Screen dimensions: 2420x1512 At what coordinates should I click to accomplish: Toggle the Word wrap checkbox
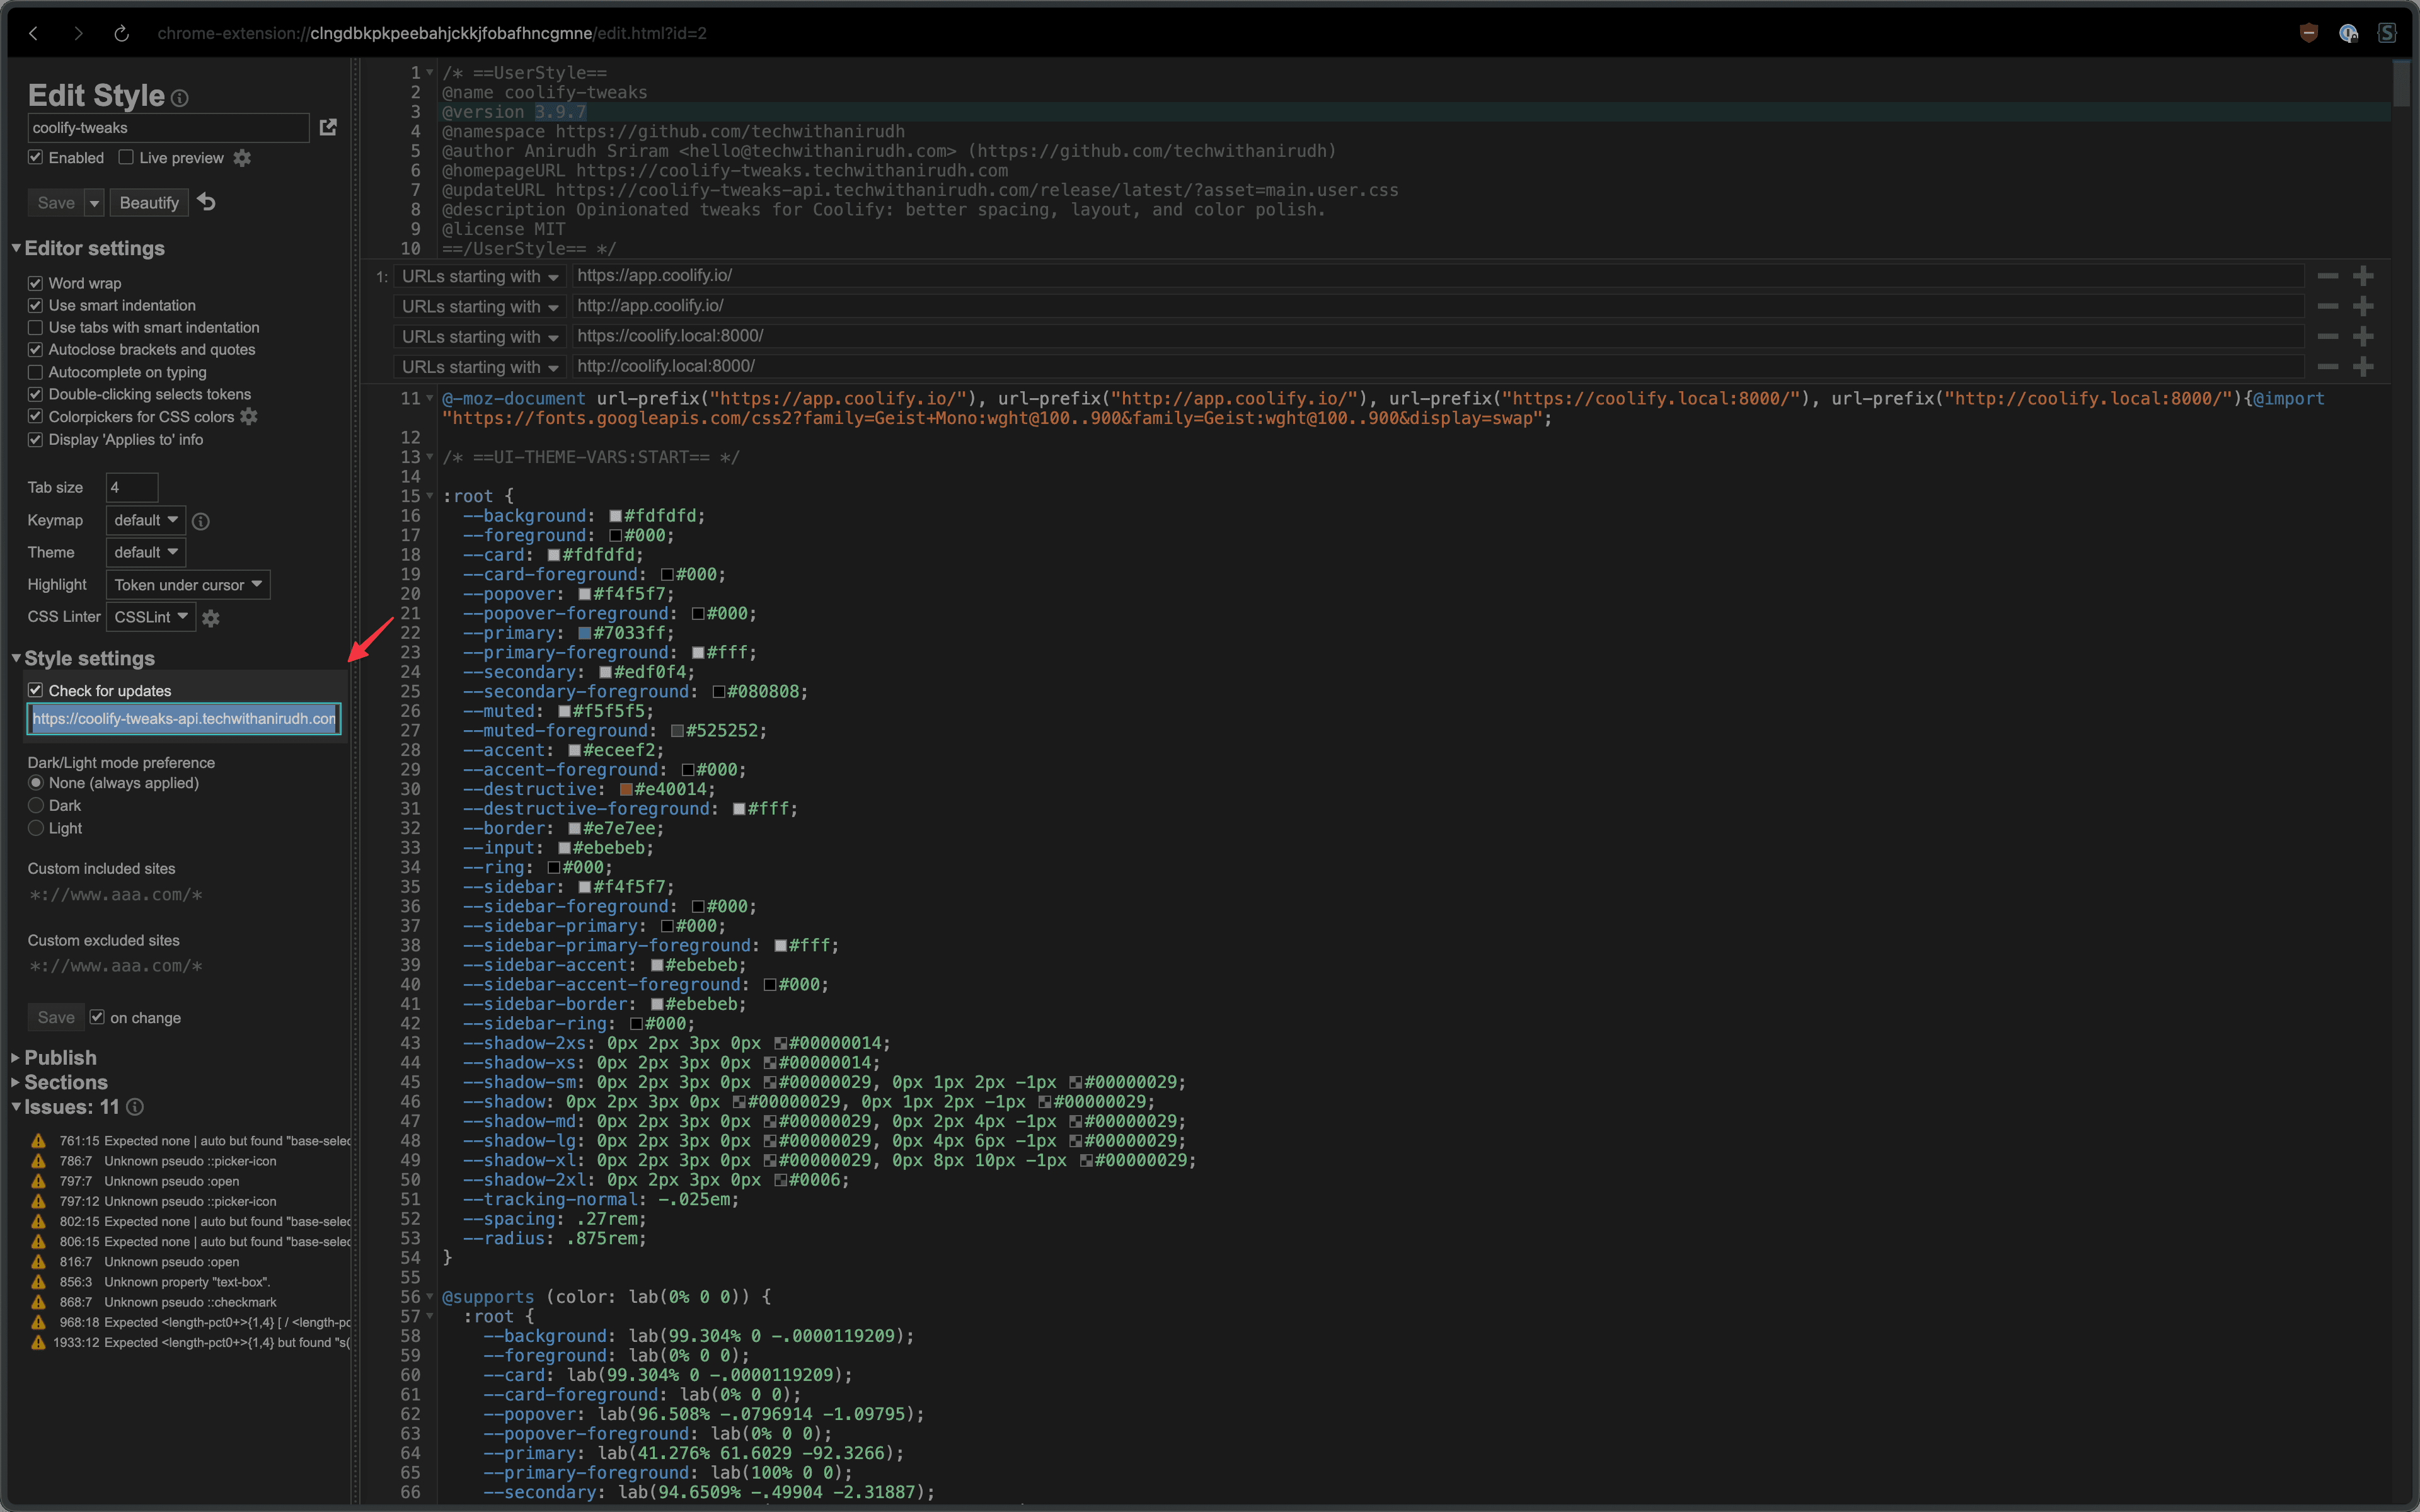[x=36, y=283]
